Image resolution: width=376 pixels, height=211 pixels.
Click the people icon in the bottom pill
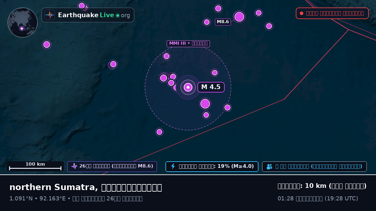(x=269, y=167)
